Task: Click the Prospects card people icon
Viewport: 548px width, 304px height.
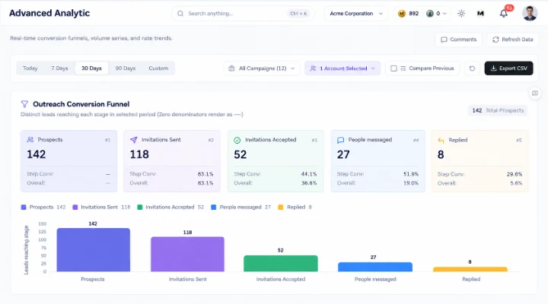Action: tap(30, 140)
